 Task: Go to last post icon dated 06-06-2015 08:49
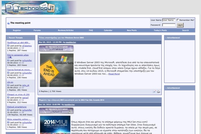8,60
